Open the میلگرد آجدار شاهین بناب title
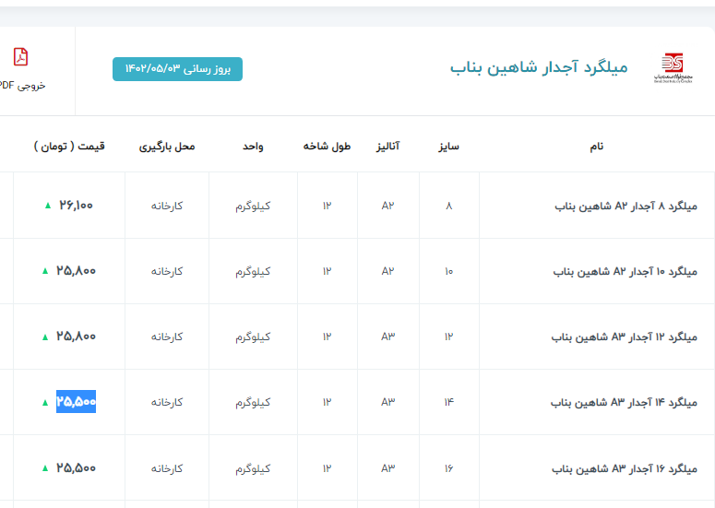Viewport: 715px width, 508px height. [539, 68]
